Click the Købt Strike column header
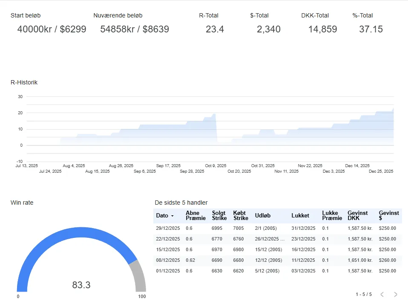Screen dimensions: 408x307 tap(241, 215)
